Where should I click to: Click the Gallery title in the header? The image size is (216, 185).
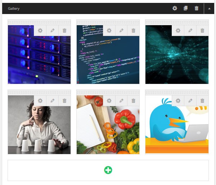tap(14, 9)
